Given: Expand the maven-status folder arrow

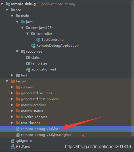Looking at the screenshot, I should coord(12,111).
